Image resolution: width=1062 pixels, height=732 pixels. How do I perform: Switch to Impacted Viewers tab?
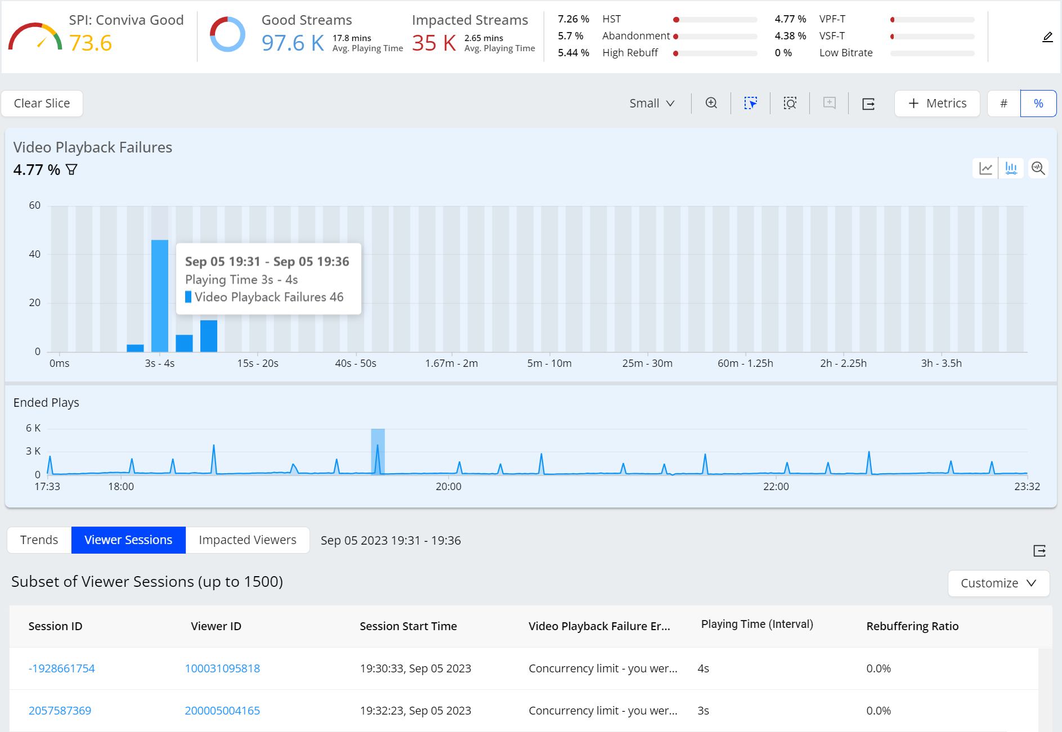tap(247, 540)
